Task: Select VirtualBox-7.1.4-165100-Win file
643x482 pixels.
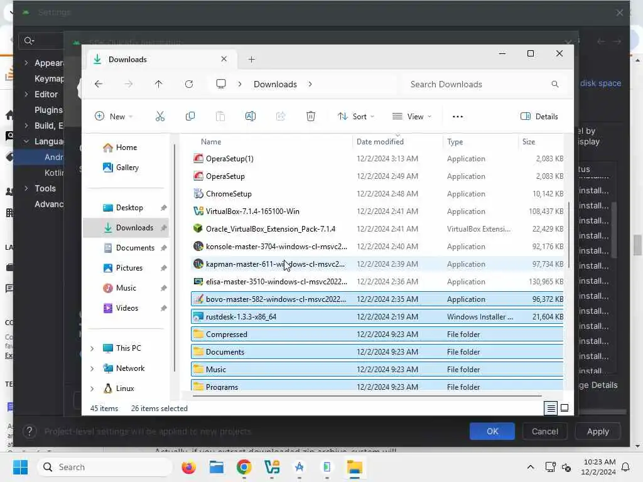Action: pos(377,212)
